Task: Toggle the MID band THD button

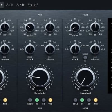Action: pyautogui.click(x=50, y=100)
